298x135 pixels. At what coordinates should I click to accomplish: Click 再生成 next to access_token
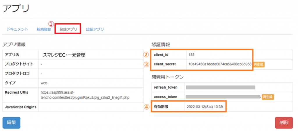268,97
